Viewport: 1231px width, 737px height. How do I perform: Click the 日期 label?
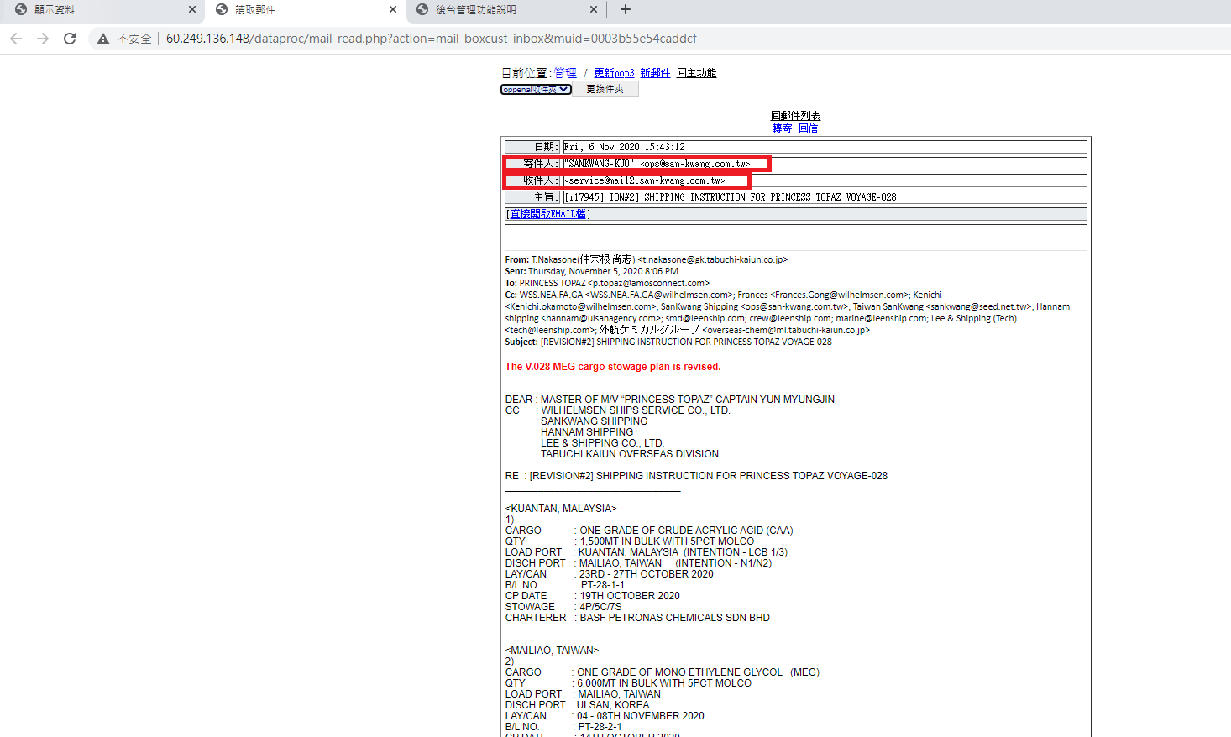pyautogui.click(x=532, y=147)
